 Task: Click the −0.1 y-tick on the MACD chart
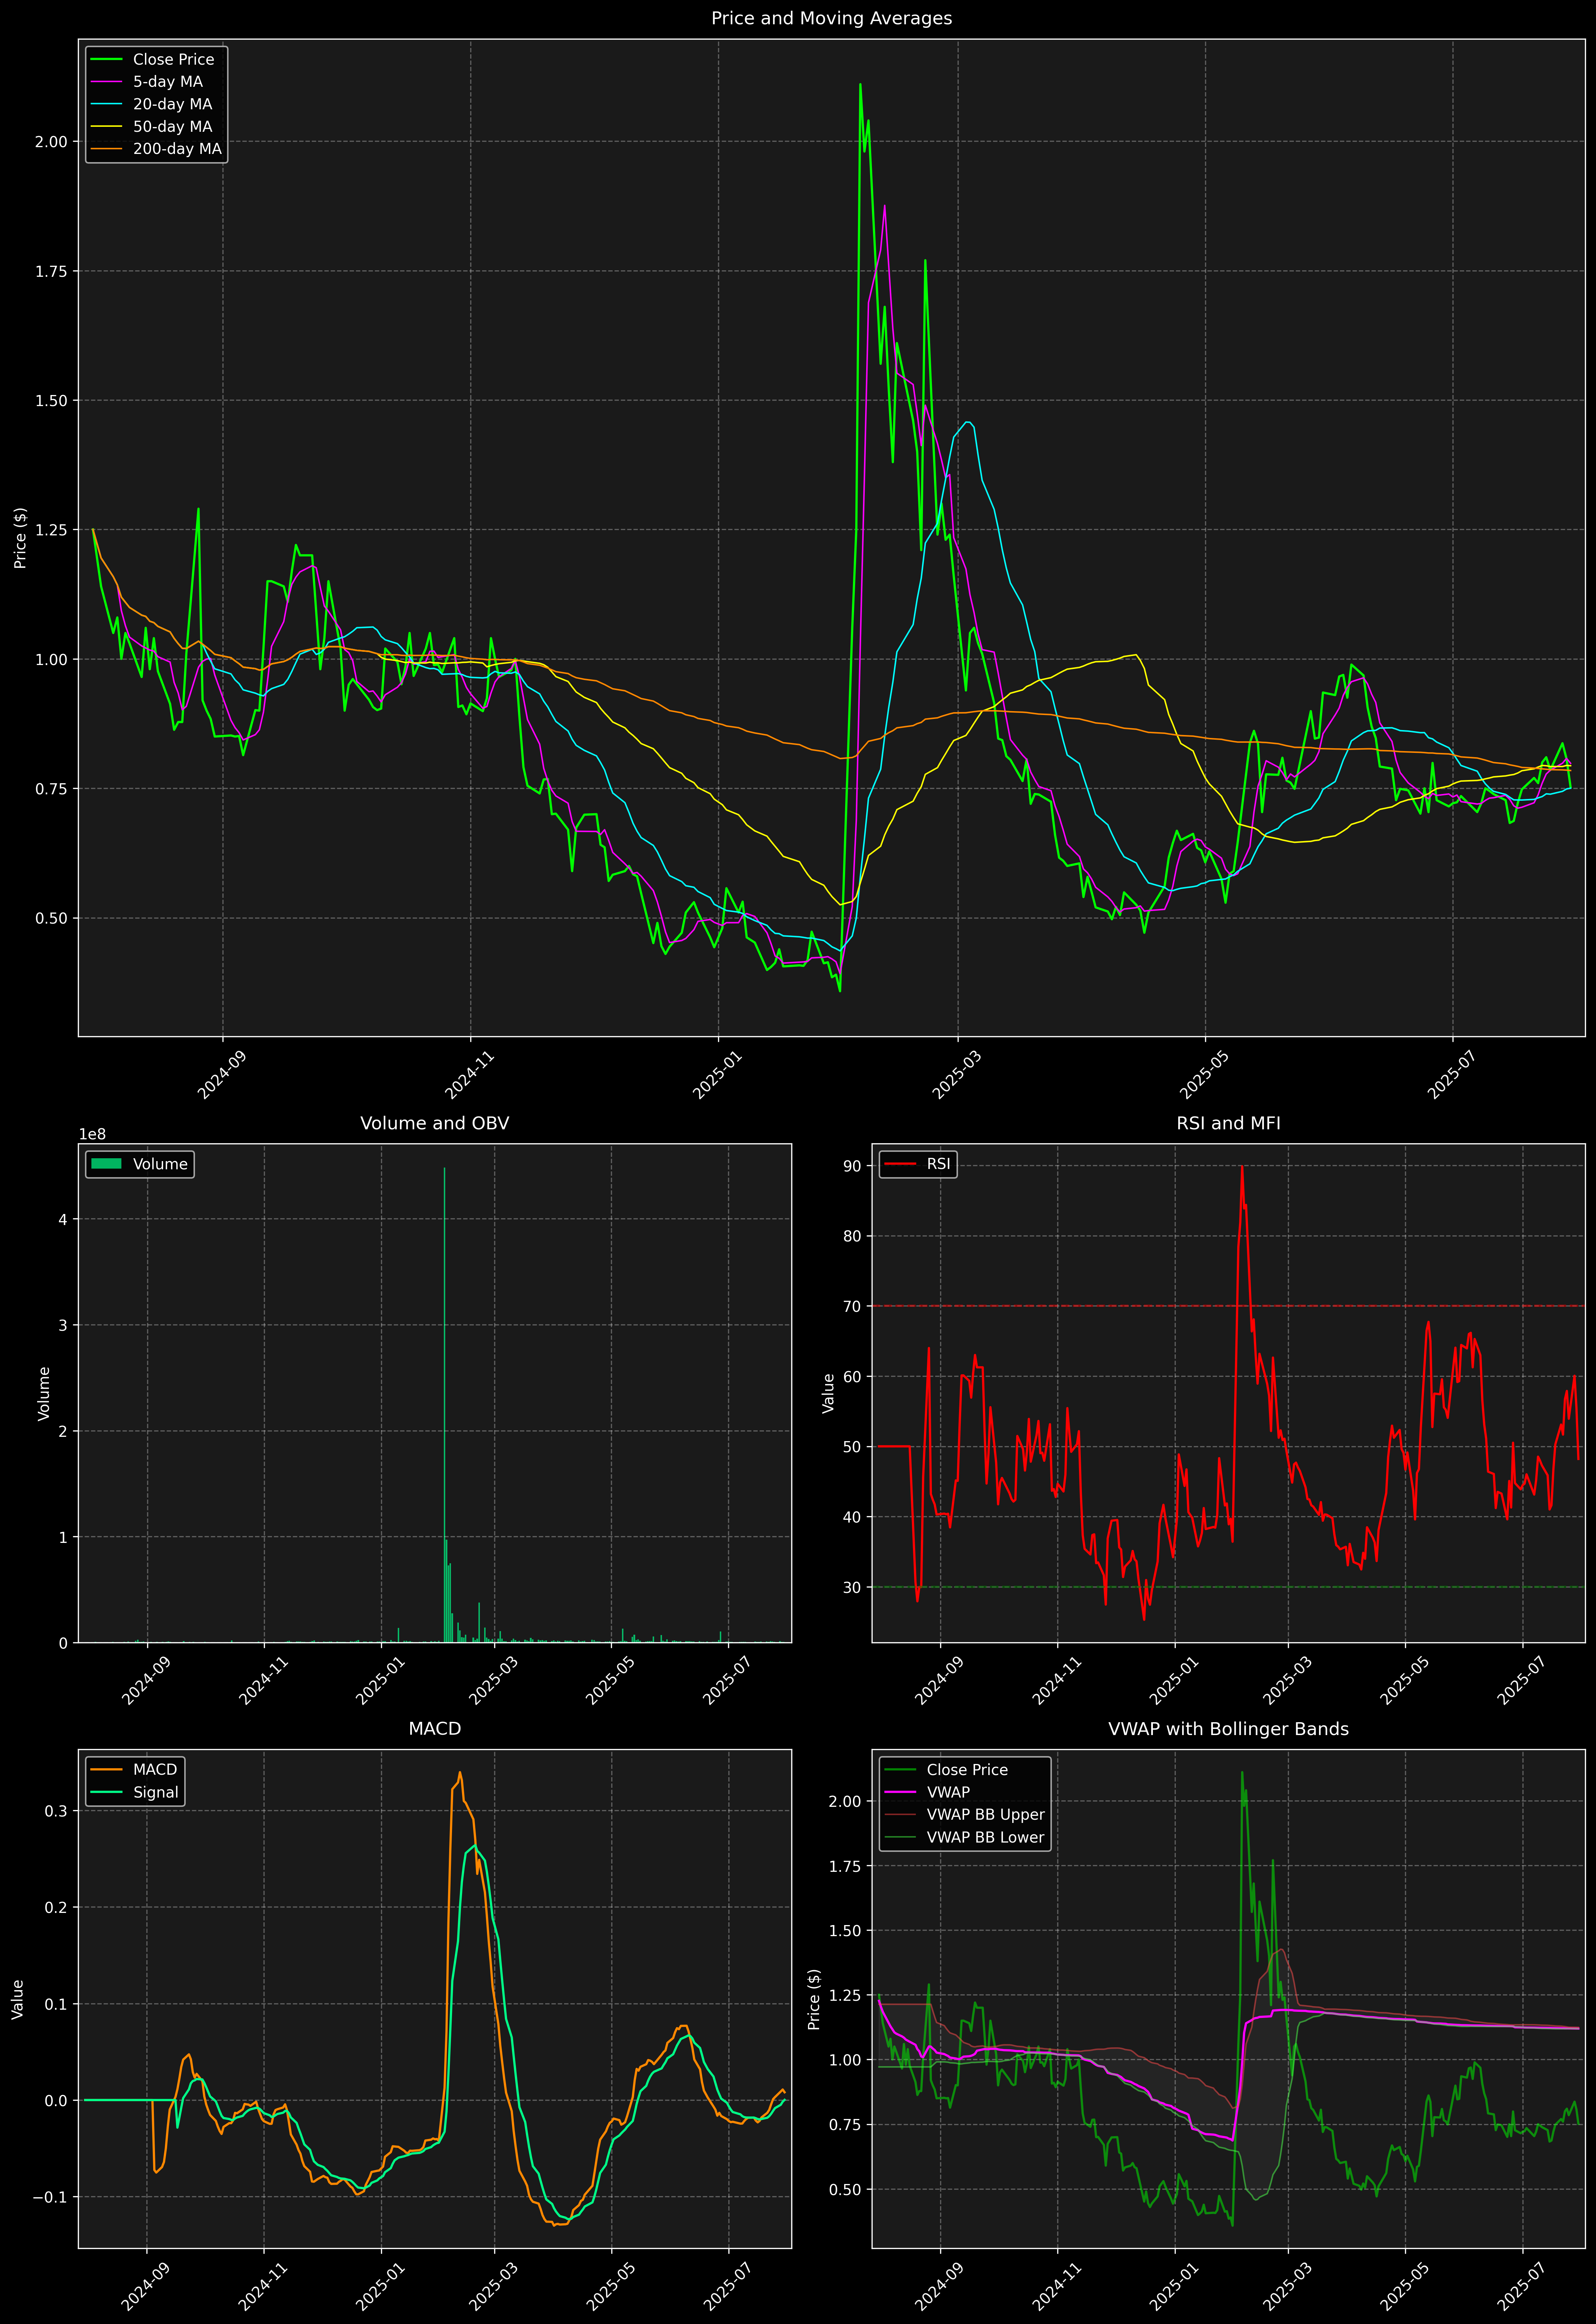[50, 2197]
